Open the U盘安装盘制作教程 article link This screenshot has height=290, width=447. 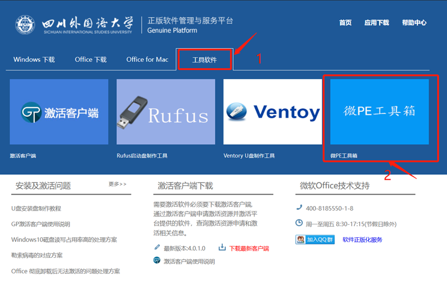tap(36, 208)
